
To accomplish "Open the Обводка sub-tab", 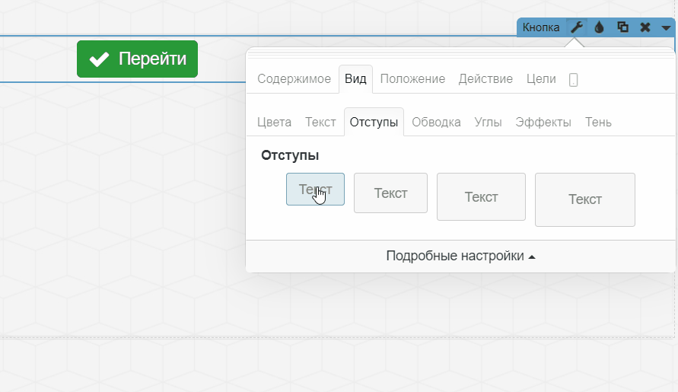I will (436, 122).
